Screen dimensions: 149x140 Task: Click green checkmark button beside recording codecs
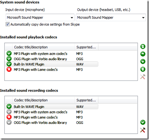(x=143, y=122)
